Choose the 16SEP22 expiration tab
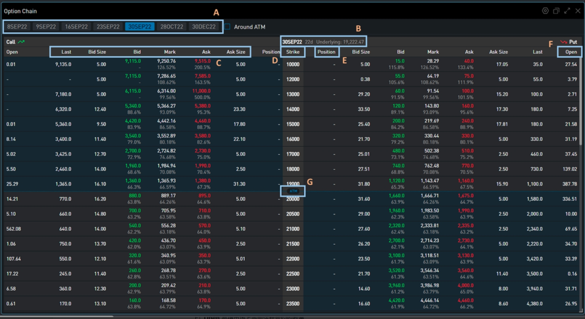Screen dimensions: 585x319 coord(76,27)
